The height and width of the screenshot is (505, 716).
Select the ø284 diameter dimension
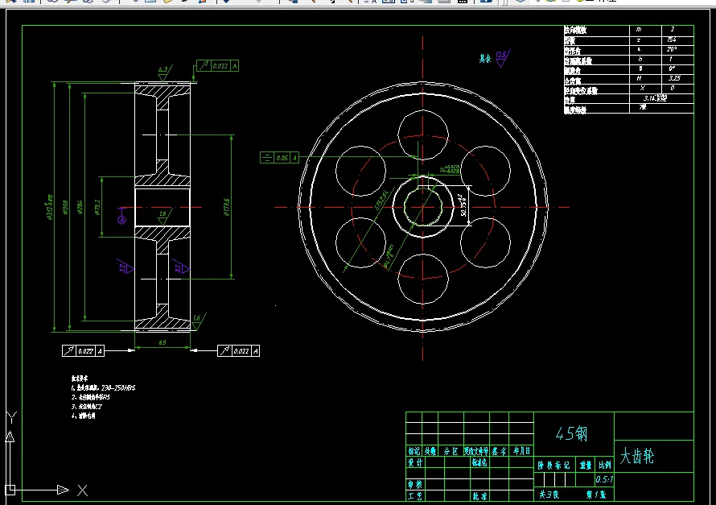click(x=80, y=206)
